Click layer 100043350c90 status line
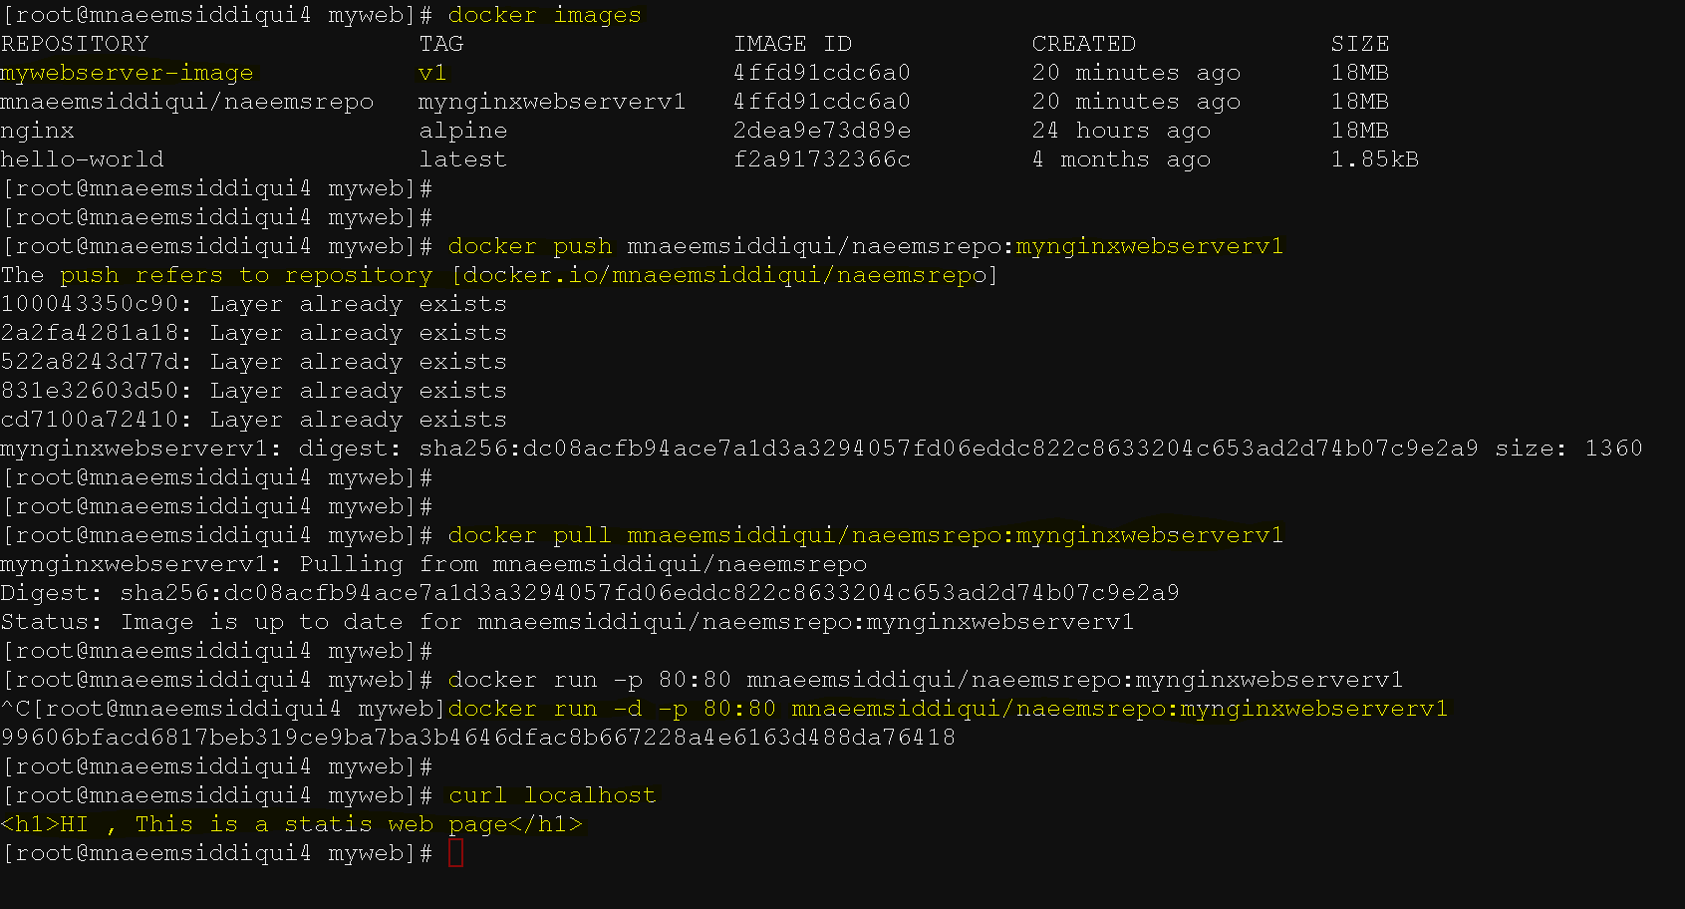The image size is (1685, 909). pyautogui.click(x=254, y=304)
